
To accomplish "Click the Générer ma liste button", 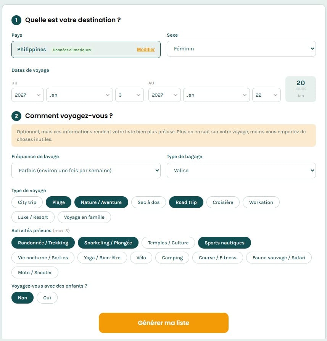I will tap(163, 323).
